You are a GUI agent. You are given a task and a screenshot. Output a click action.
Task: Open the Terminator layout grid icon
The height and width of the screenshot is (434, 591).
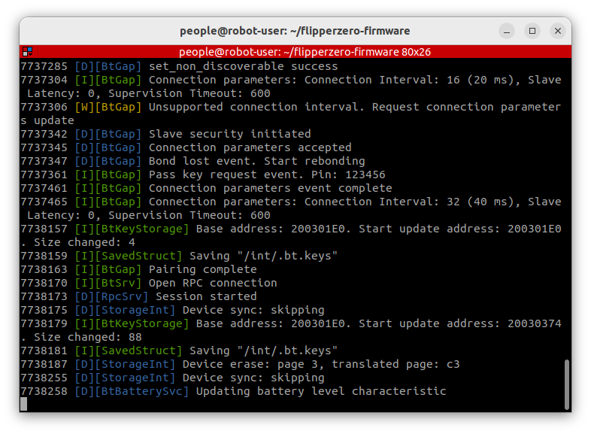(x=28, y=52)
